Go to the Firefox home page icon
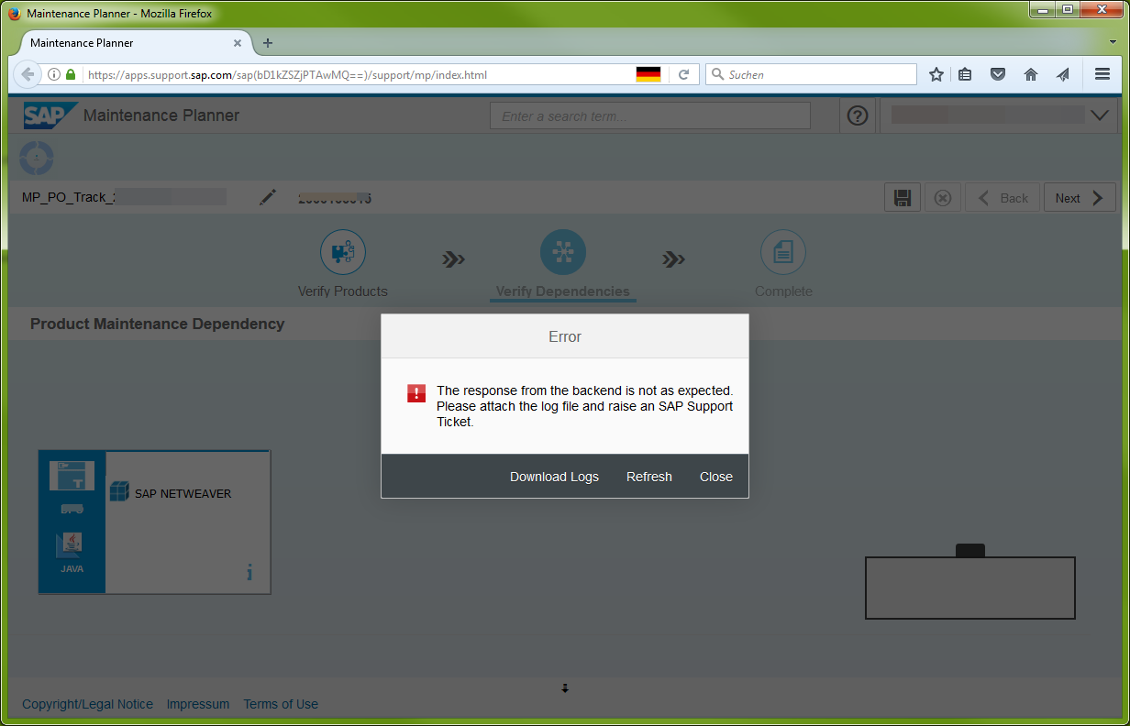 [1031, 74]
